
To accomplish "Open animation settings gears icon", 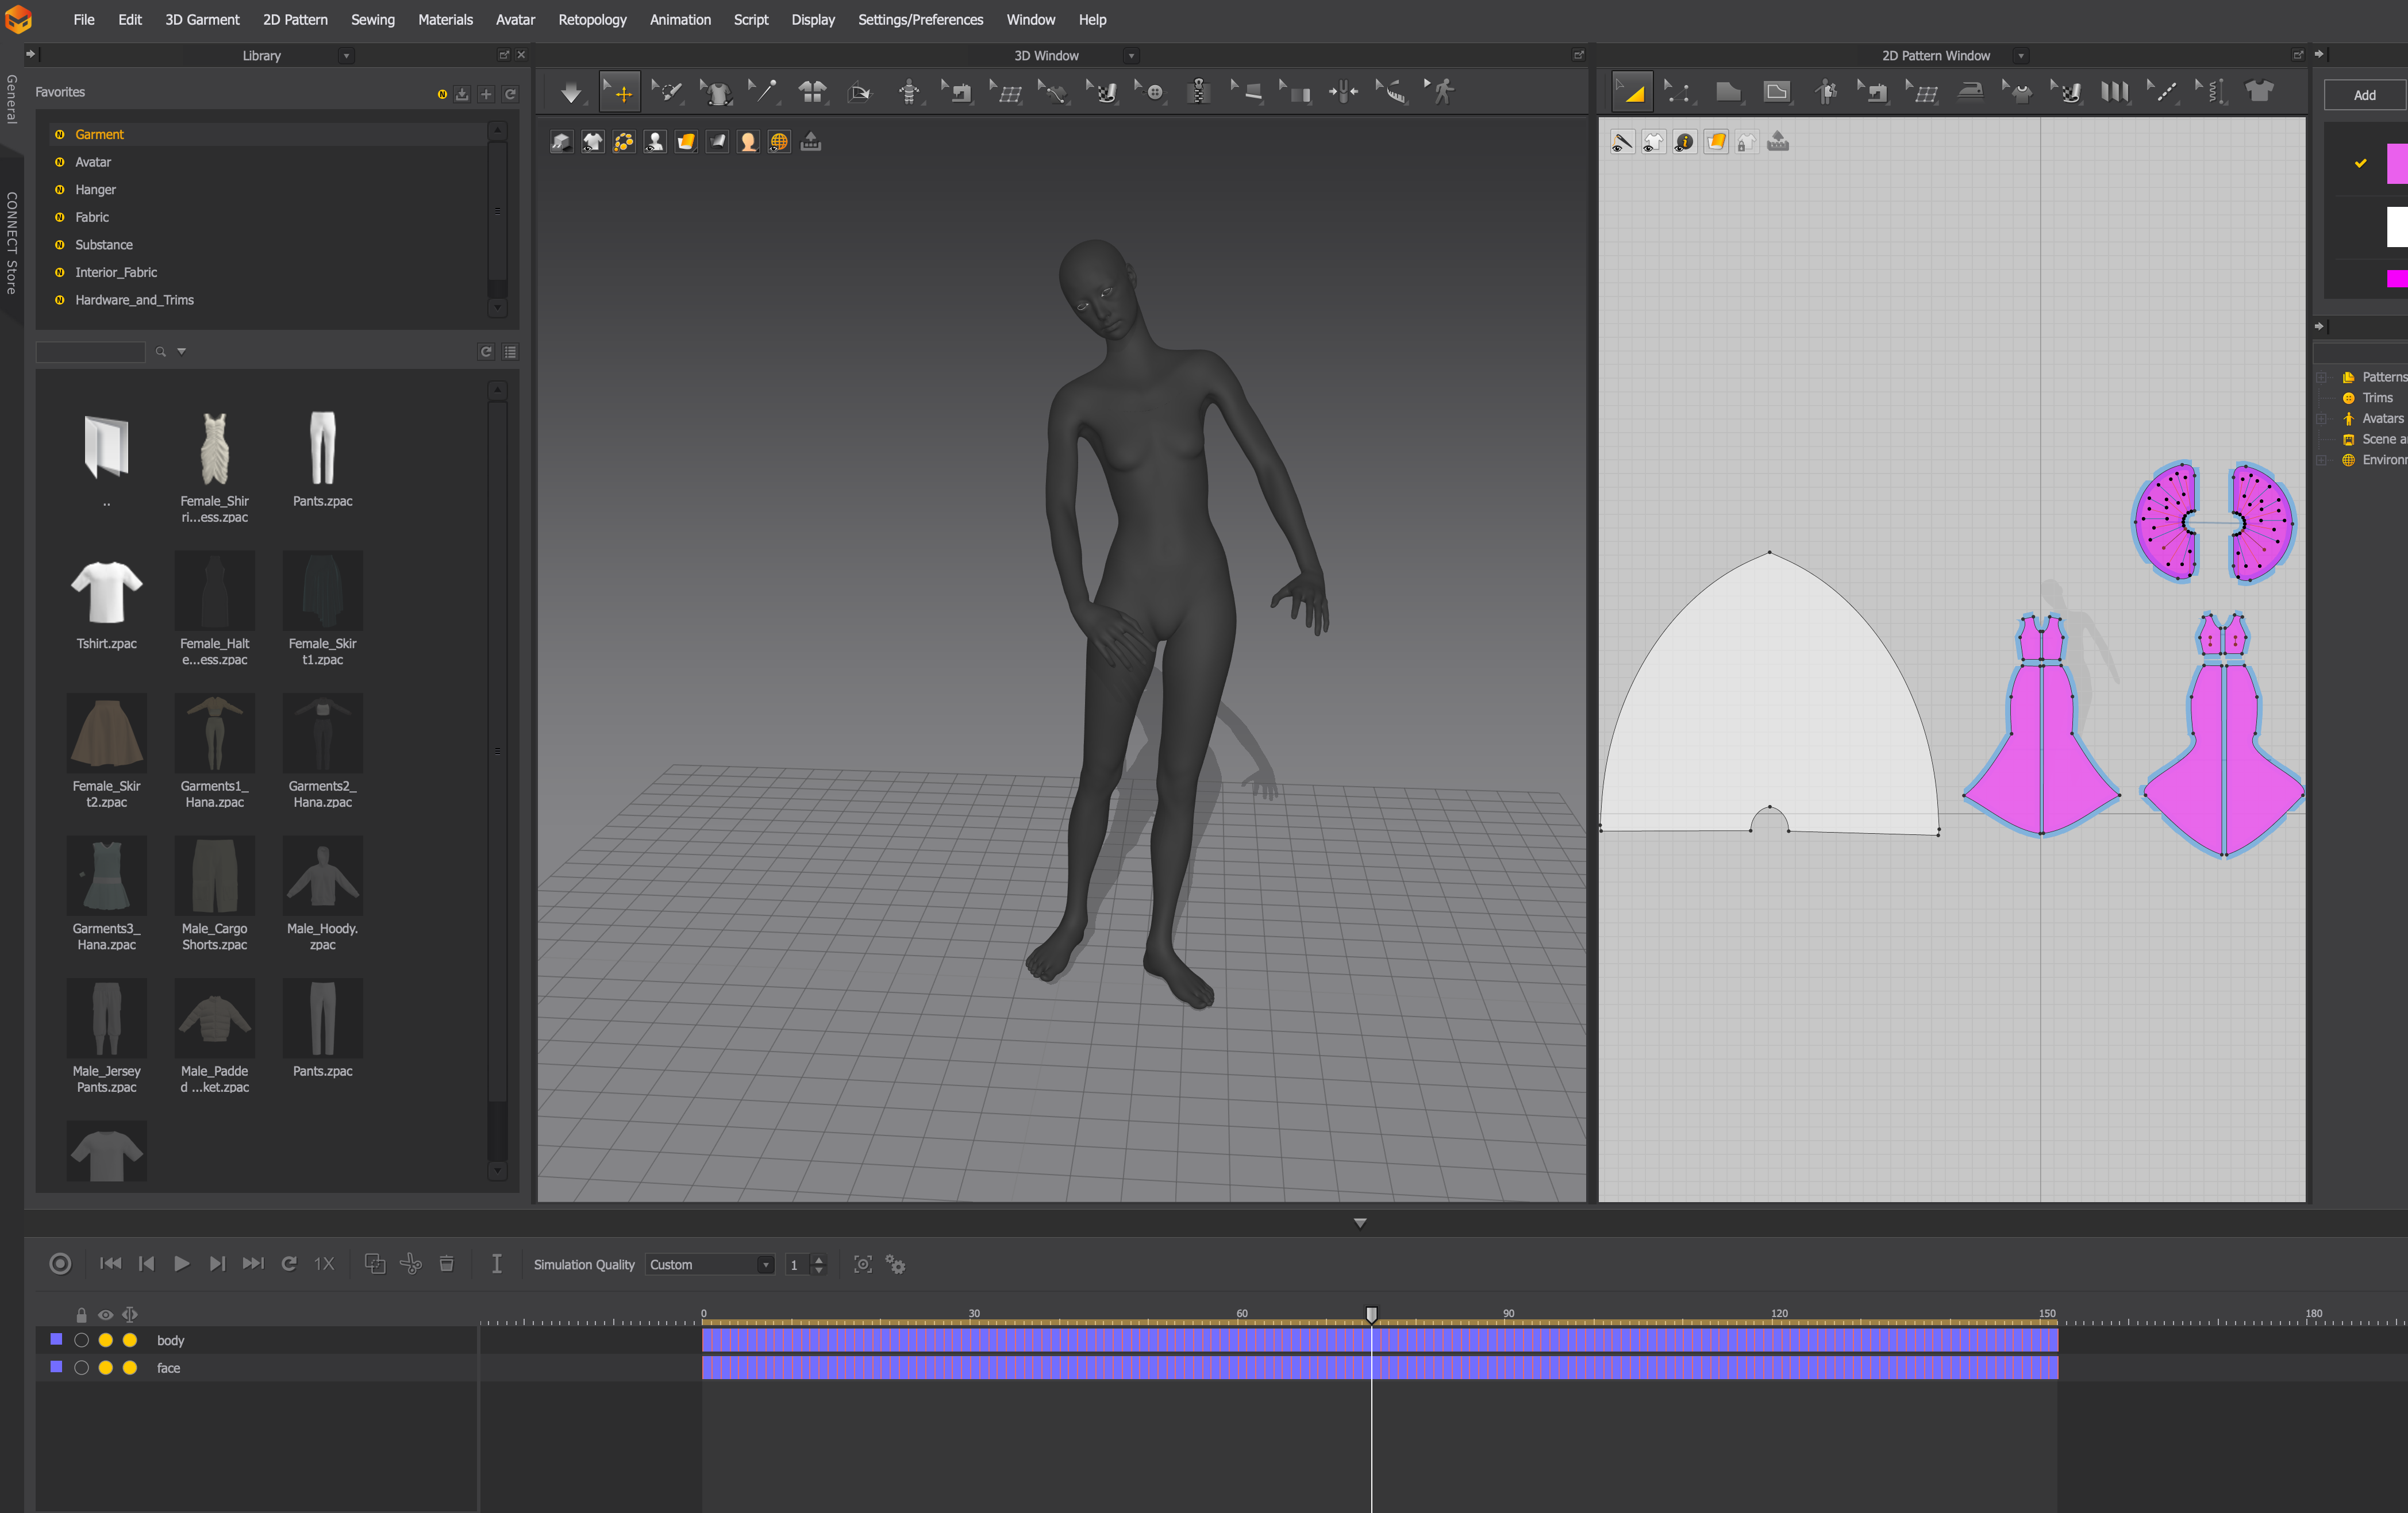I will click(896, 1265).
